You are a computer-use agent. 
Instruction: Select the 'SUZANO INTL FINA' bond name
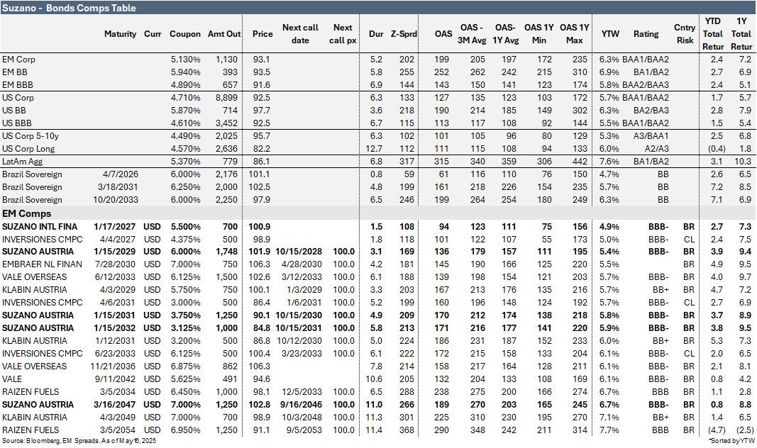pyautogui.click(x=40, y=227)
